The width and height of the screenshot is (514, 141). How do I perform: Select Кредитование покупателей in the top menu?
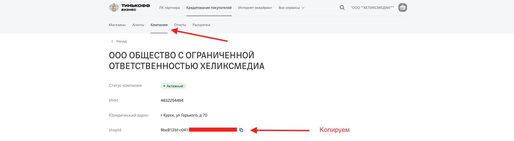click(x=209, y=8)
